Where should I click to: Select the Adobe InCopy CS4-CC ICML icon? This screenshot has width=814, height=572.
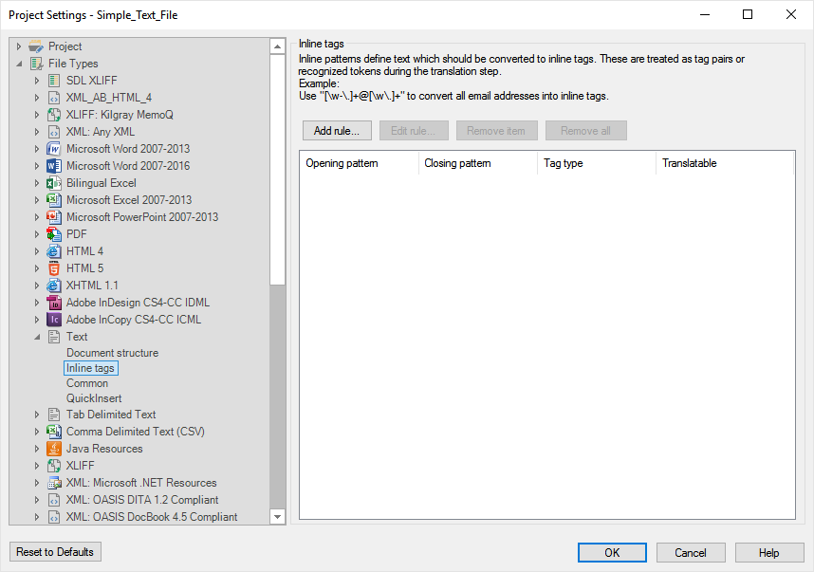click(x=54, y=320)
